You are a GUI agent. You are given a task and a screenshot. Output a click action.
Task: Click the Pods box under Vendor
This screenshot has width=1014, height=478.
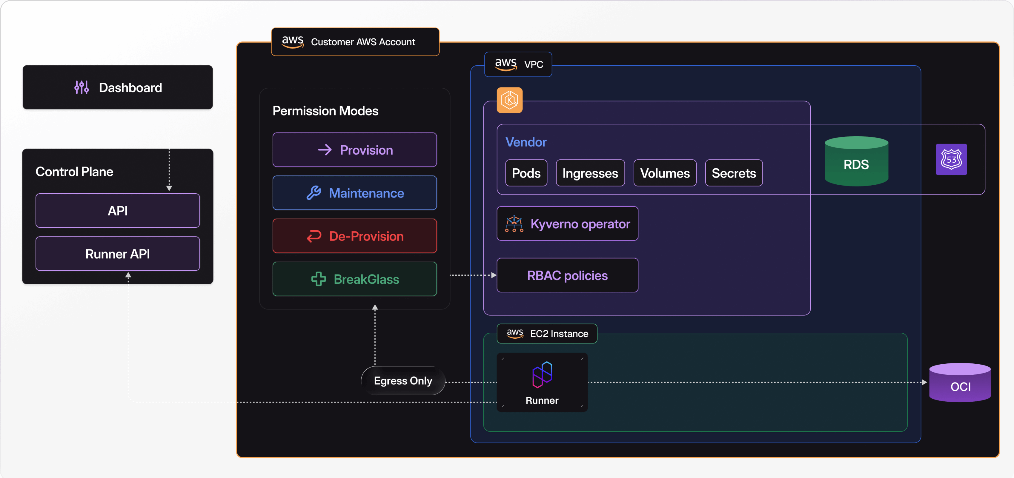point(526,173)
